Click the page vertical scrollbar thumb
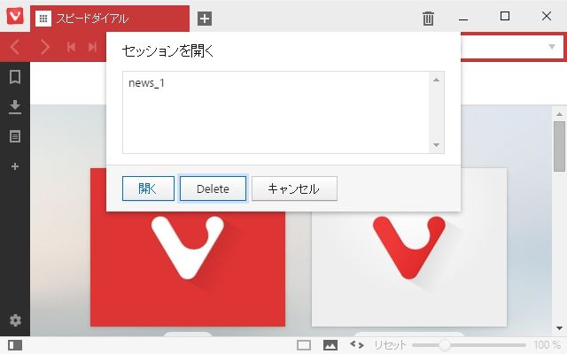The width and height of the screenshot is (567, 354). (559, 146)
